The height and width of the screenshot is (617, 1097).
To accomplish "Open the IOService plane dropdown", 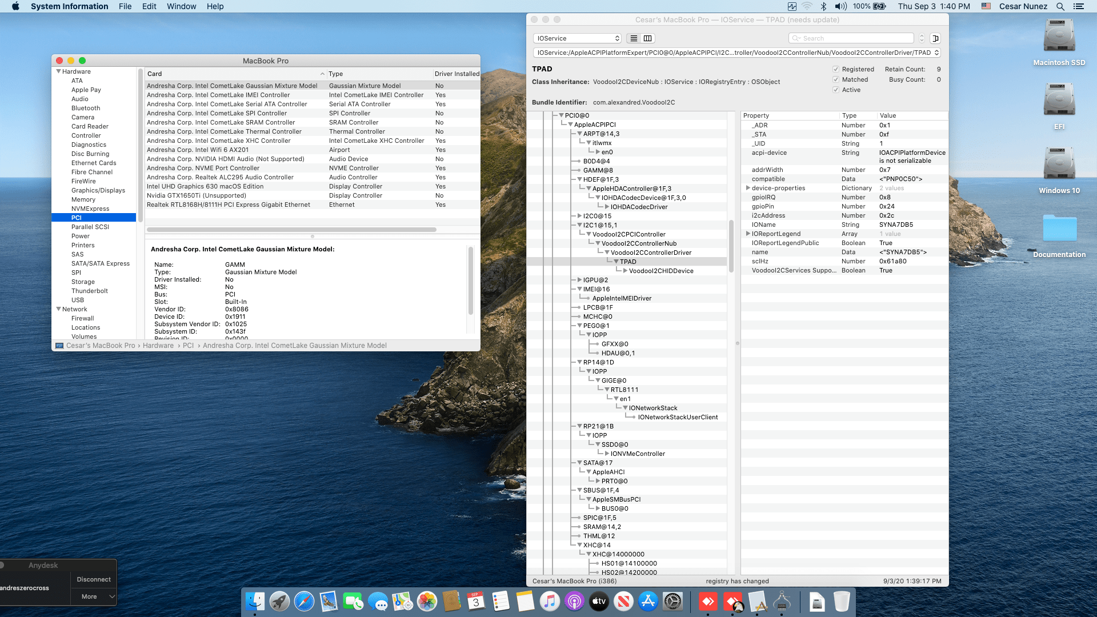I will [x=577, y=38].
